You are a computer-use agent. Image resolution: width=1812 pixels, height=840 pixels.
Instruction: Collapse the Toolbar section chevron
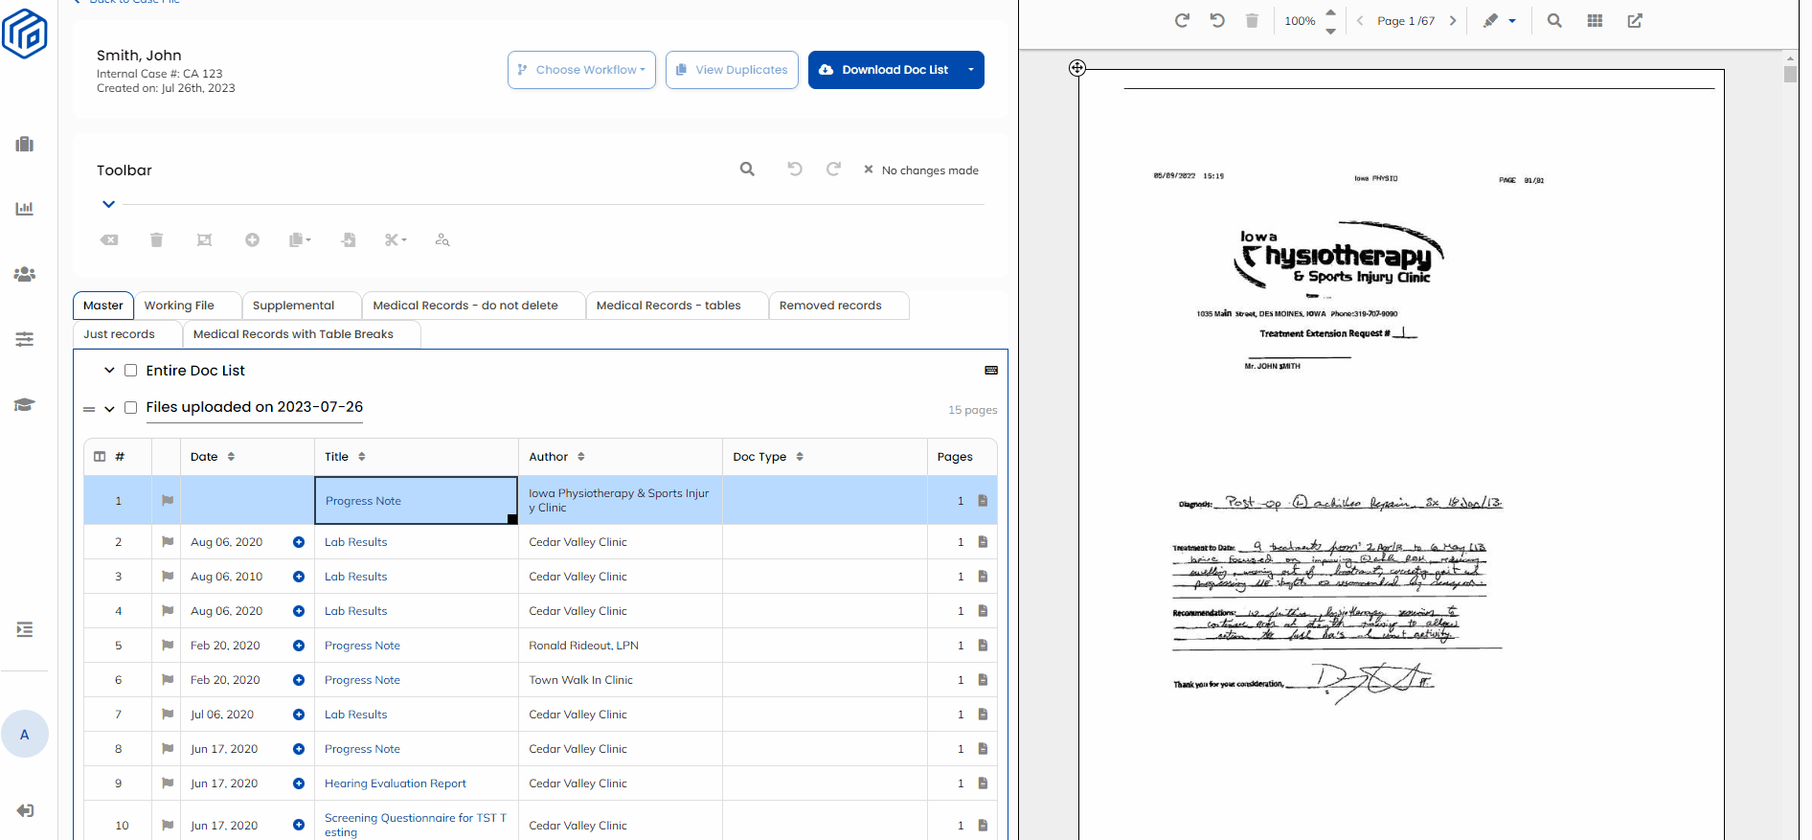[109, 204]
